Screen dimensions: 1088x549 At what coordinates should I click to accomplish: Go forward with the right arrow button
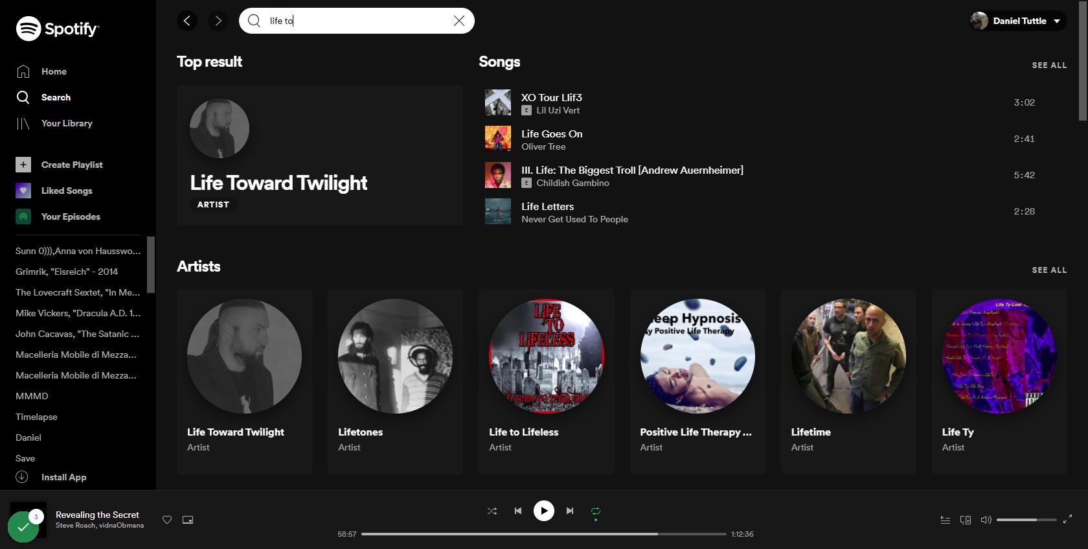[218, 21]
